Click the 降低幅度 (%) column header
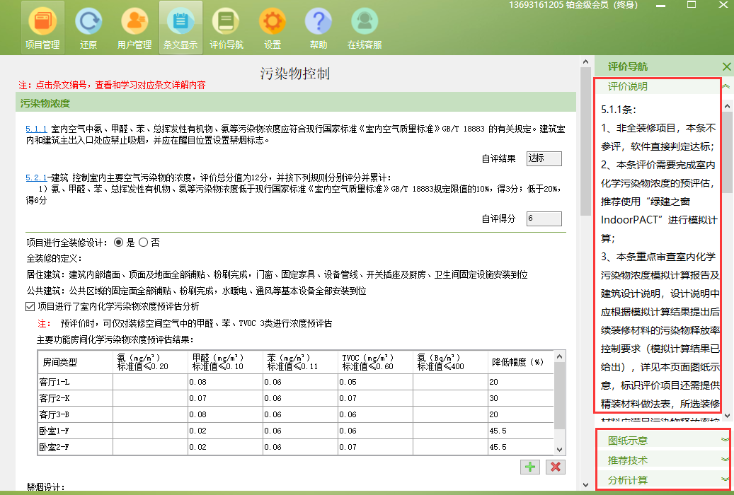Screen dimensions: 734x495 (x=520, y=362)
